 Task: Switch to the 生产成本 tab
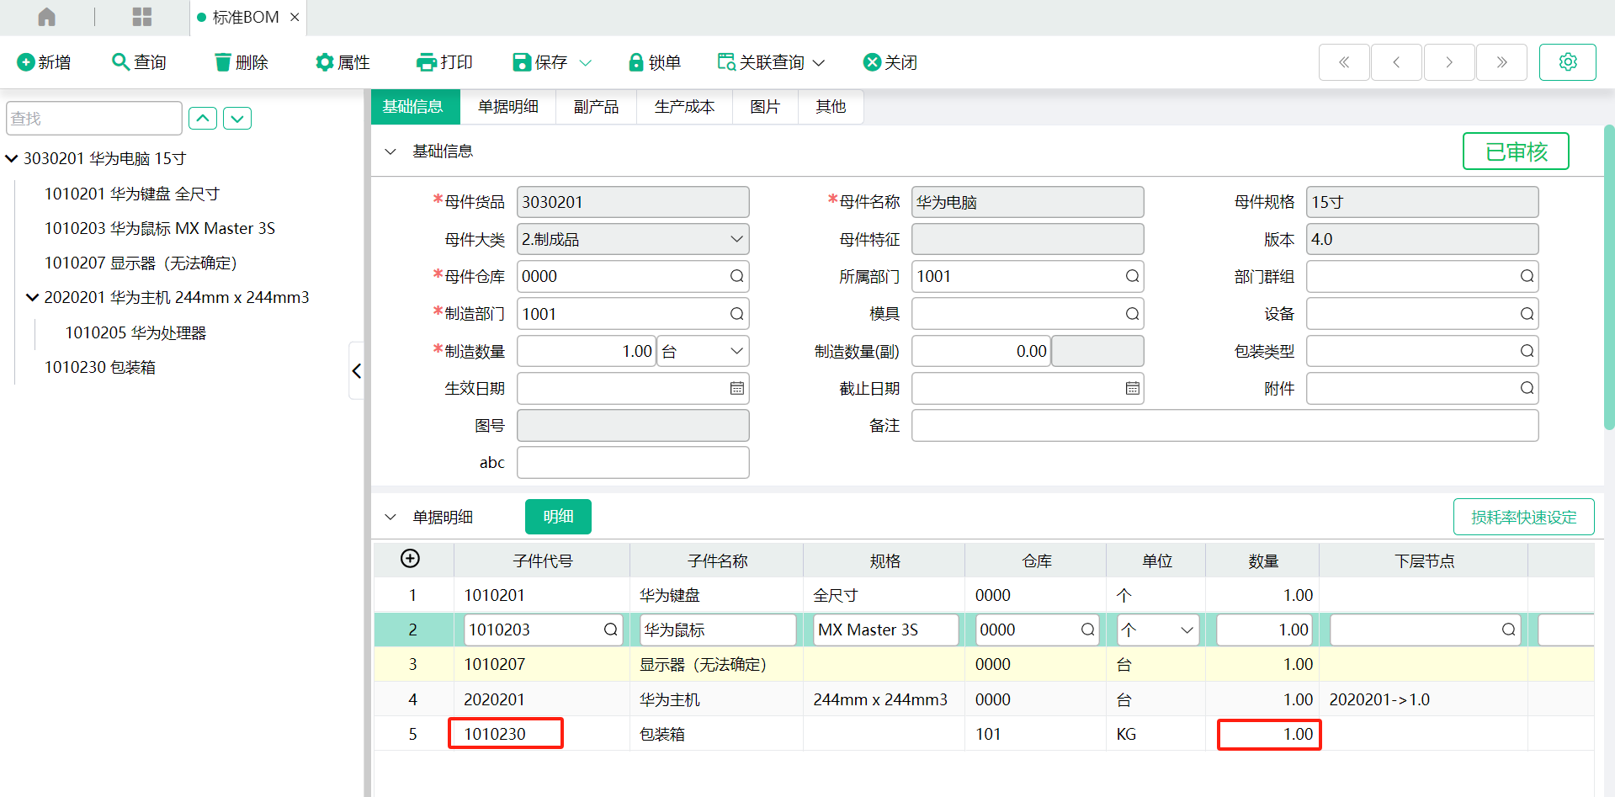[x=684, y=107]
